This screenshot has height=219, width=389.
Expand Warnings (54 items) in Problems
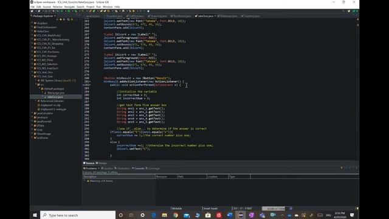click(85, 181)
